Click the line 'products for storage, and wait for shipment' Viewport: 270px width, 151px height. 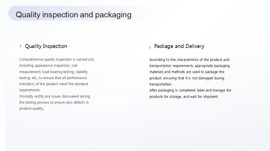184,96
